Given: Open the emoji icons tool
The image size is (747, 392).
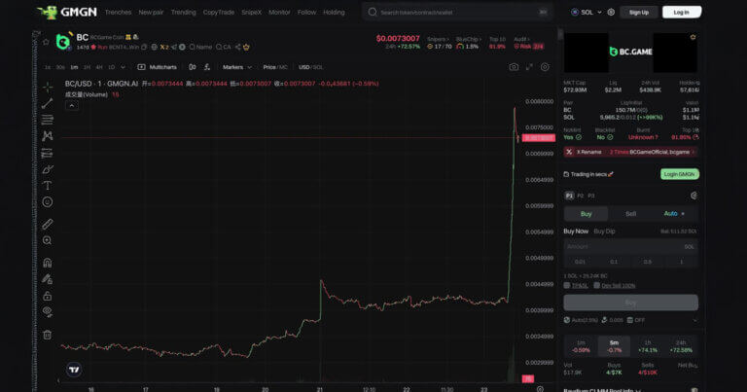Looking at the screenshot, I should [x=47, y=202].
